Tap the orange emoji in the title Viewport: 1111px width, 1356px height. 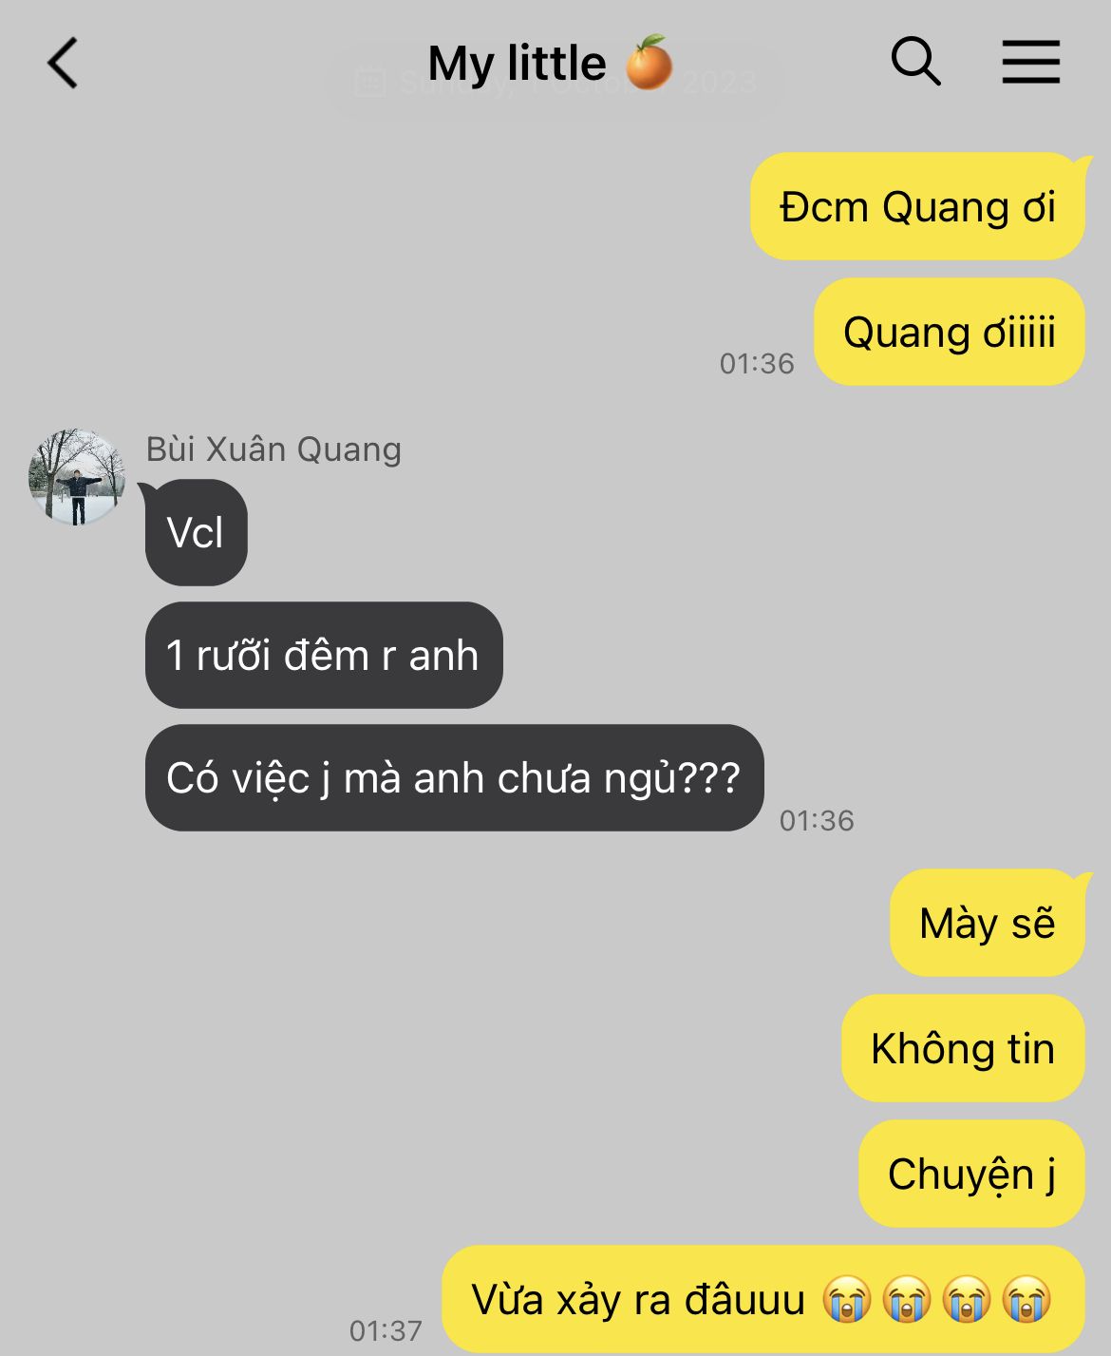click(x=650, y=63)
